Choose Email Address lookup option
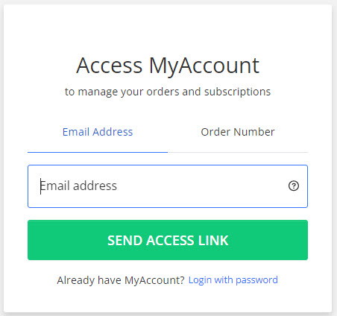The height and width of the screenshot is (316, 337). [x=98, y=132]
